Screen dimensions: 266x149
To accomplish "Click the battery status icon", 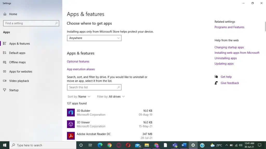I will [x=231, y=145].
